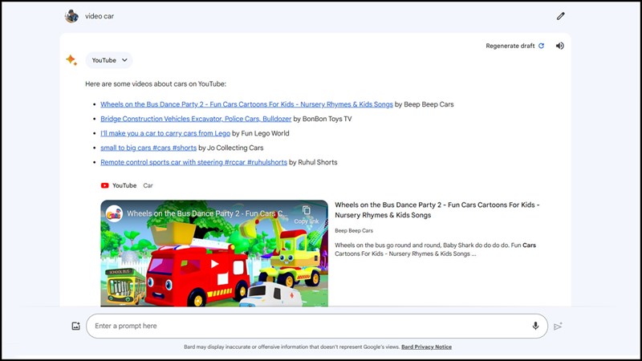Viewport: 642px width, 361px height.
Task: Click 'by Ruhul Shorts' text
Action: 313,162
